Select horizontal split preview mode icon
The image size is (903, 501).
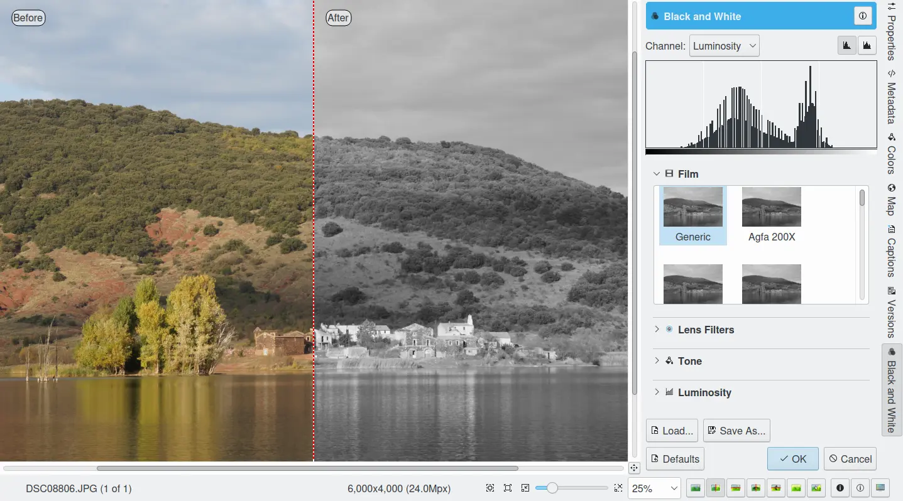click(736, 488)
